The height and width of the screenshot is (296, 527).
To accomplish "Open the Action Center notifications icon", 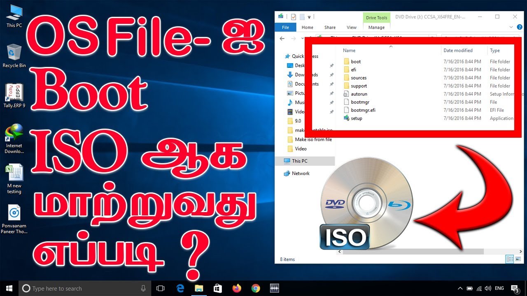I will click(x=515, y=289).
